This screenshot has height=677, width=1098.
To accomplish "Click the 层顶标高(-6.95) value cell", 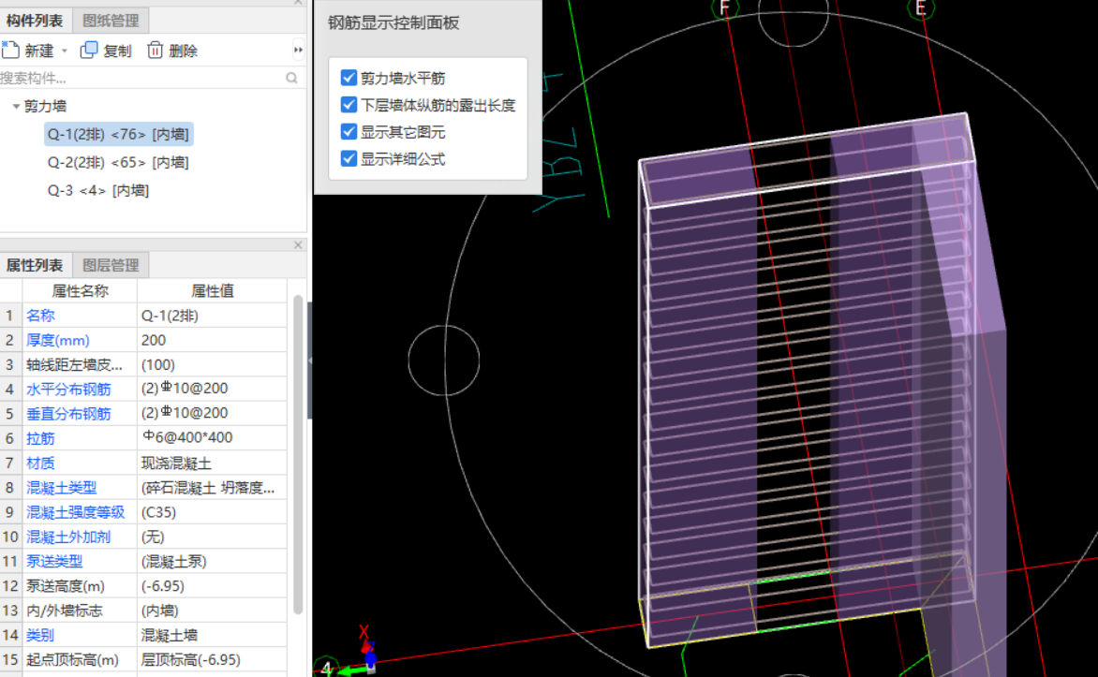I will [x=212, y=659].
